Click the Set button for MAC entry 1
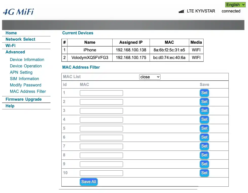This screenshot has height=193, width=248. click(x=204, y=93)
